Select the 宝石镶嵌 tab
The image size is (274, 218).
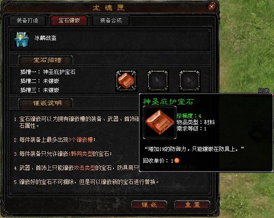[69, 20]
